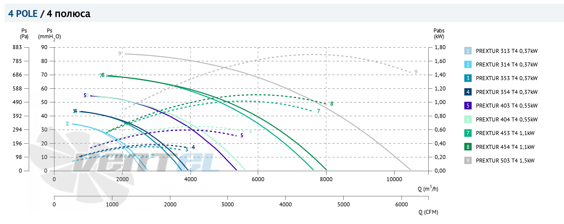Click the PREXTUR 403 T4 0,55kW label
Viewport: 564px width, 224px height.
point(507,106)
